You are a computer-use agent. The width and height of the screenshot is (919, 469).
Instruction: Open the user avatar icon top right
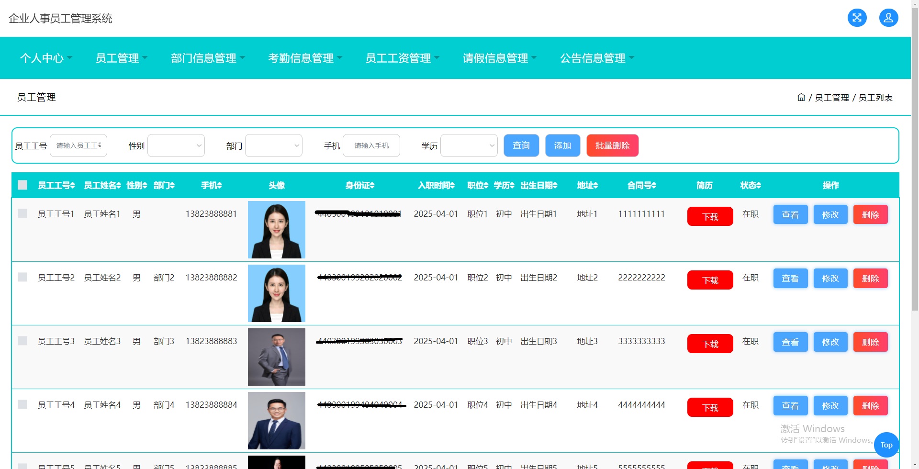click(888, 18)
